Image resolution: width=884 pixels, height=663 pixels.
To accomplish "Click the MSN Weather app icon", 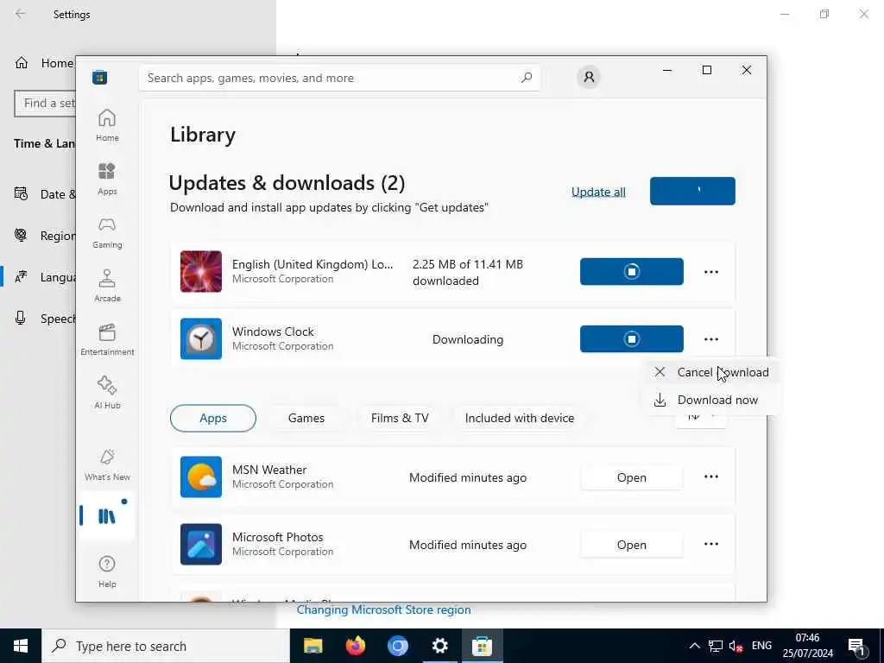I will 200,477.
